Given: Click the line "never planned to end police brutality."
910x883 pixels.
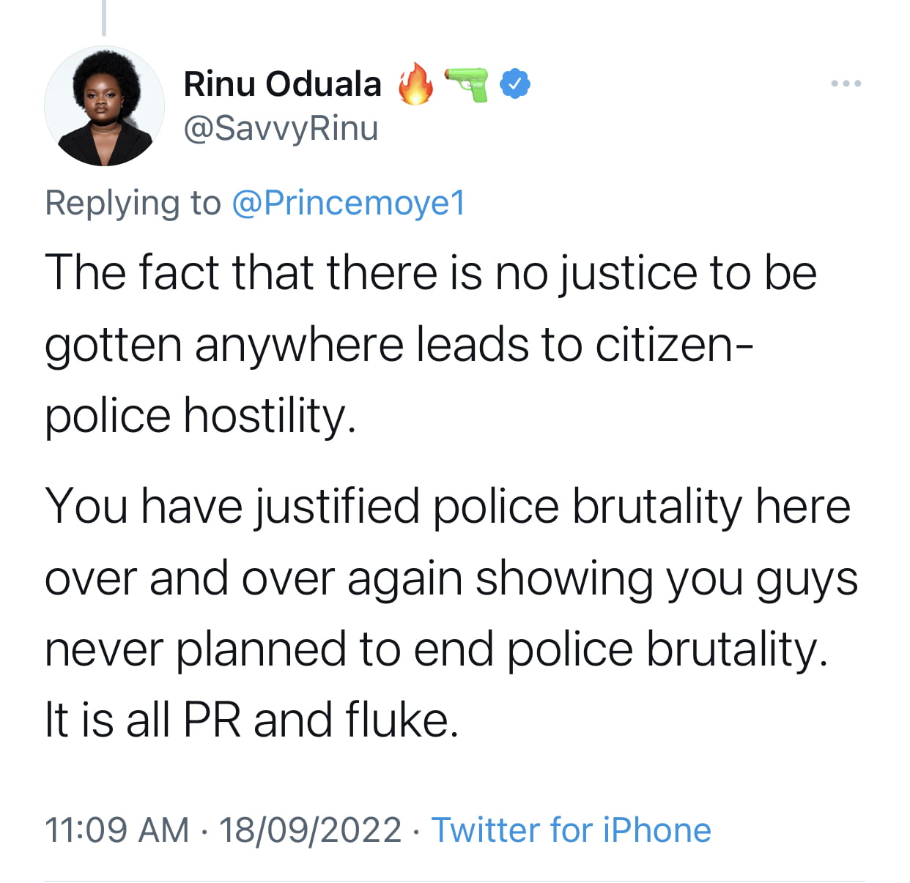Looking at the screenshot, I should pos(437,649).
